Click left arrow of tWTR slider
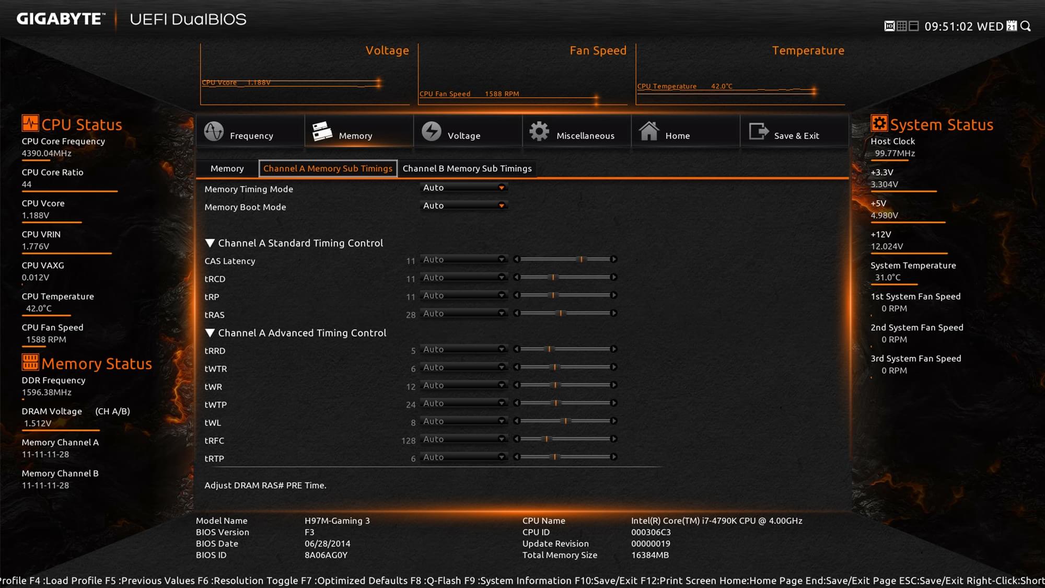 [516, 367]
